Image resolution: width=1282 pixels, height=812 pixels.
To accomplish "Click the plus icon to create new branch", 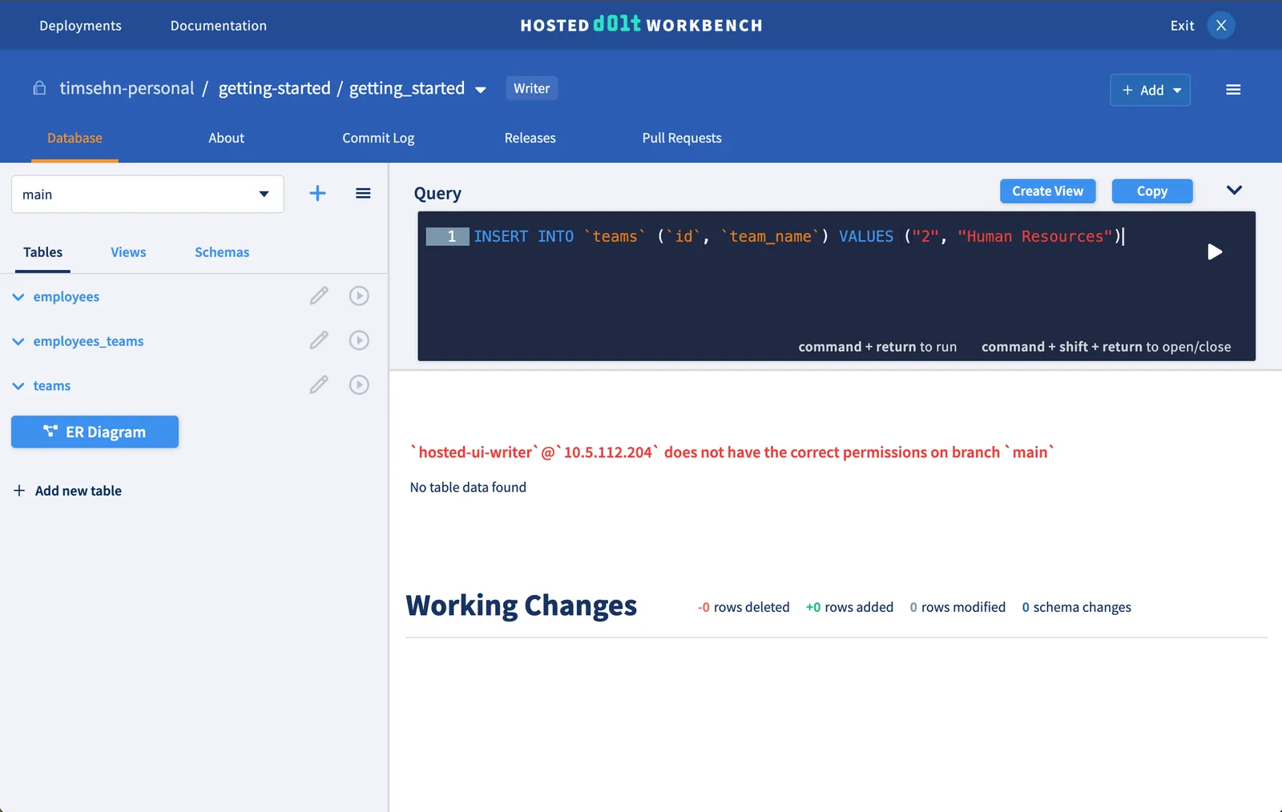I will [317, 193].
